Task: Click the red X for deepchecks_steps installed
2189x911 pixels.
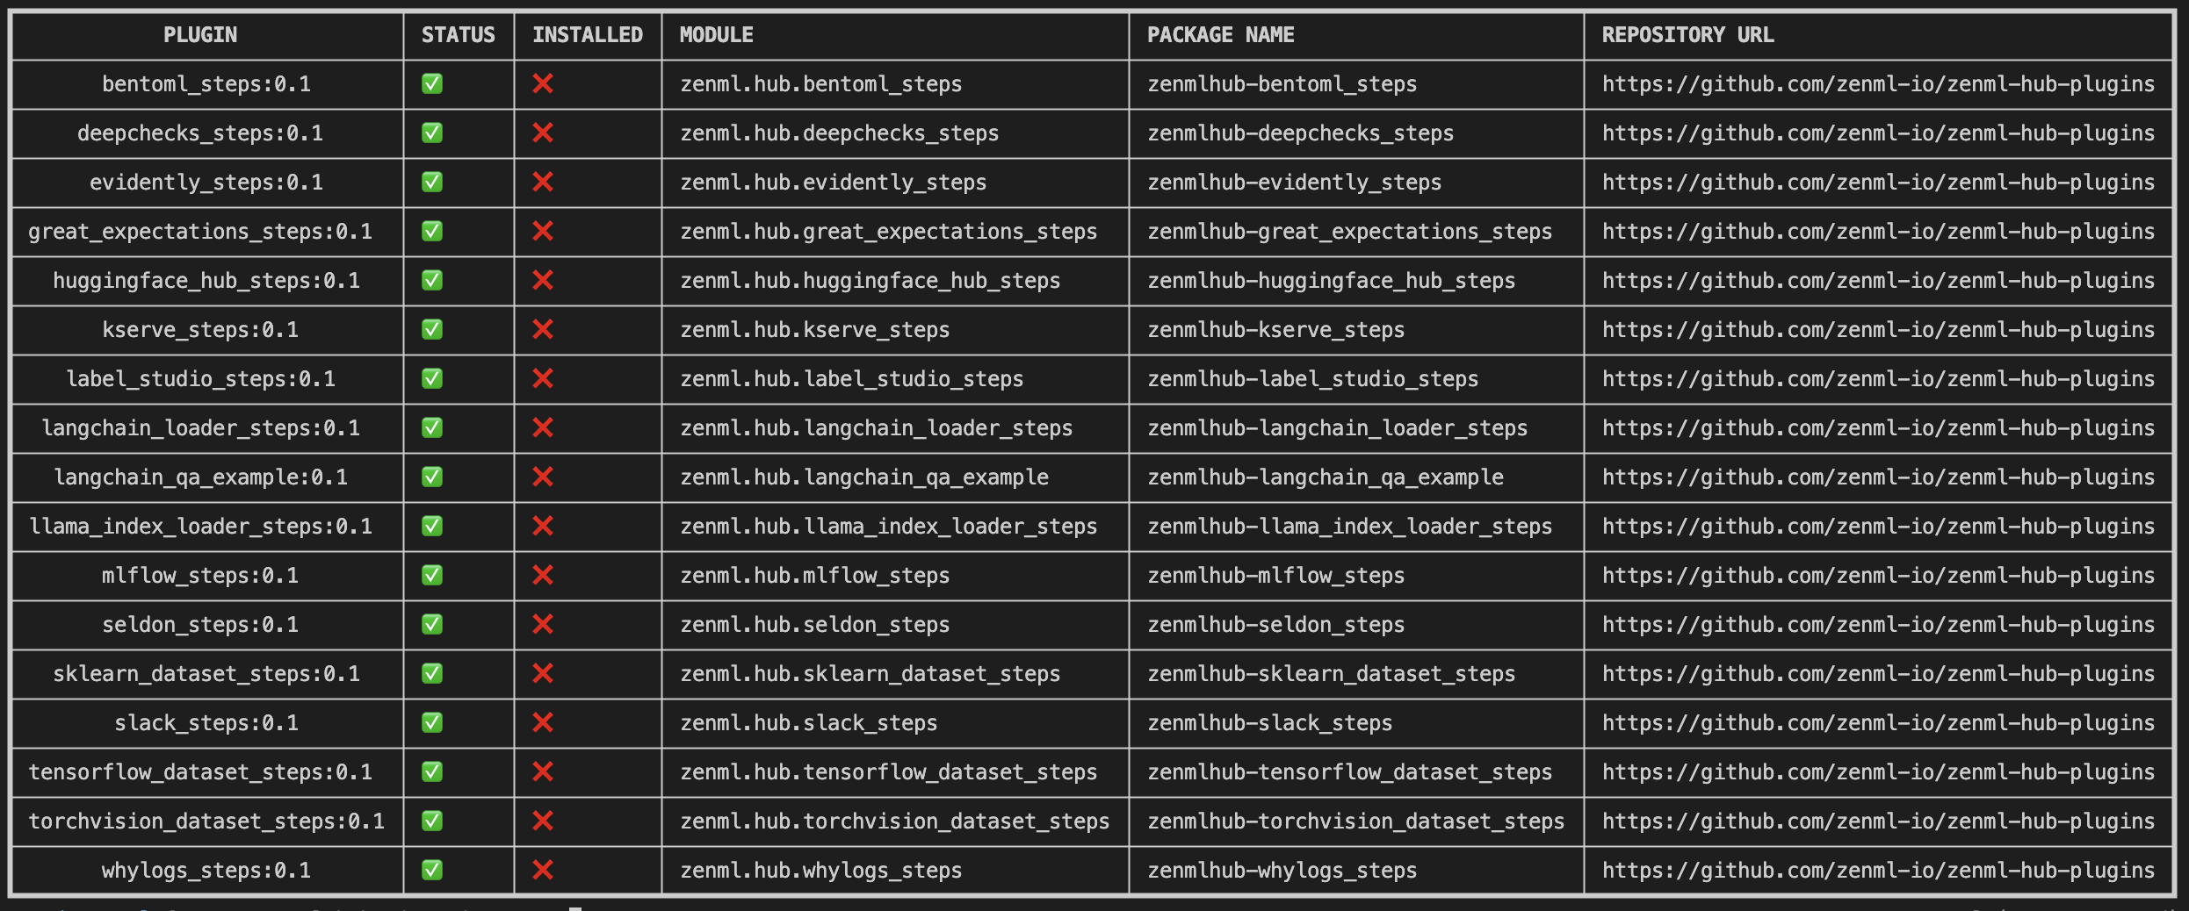Action: tap(543, 133)
